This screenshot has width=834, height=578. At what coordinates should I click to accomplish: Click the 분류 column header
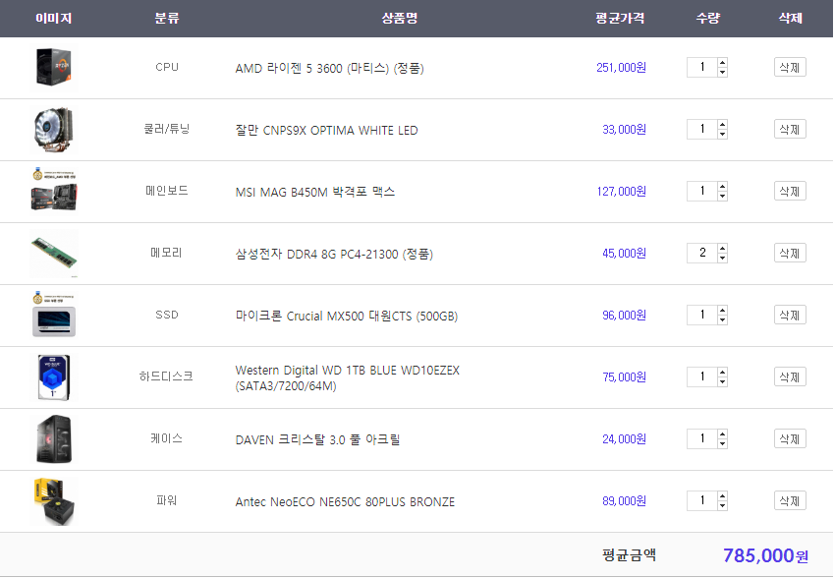click(166, 18)
